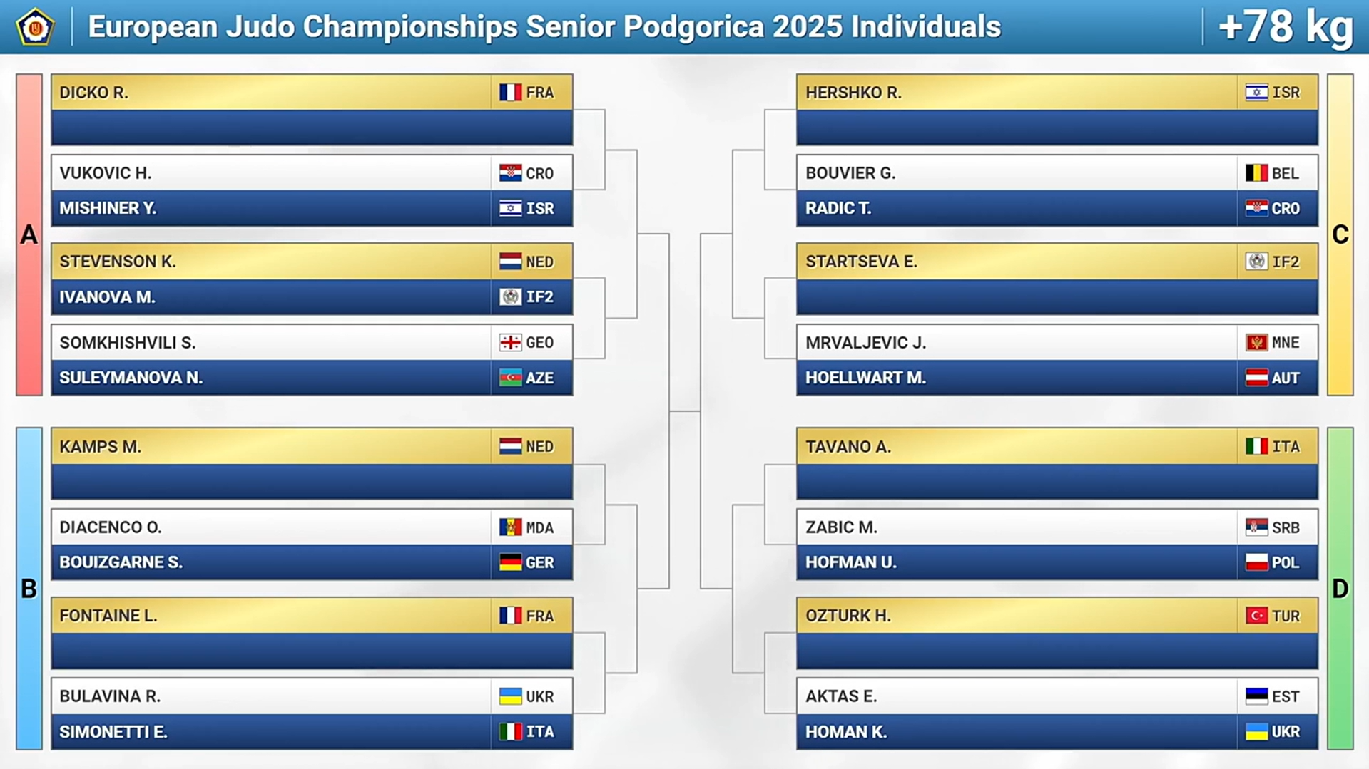
Task: Select the green pool D bar
Action: (x=1340, y=589)
